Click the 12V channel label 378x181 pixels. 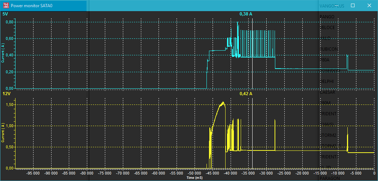coord(6,93)
